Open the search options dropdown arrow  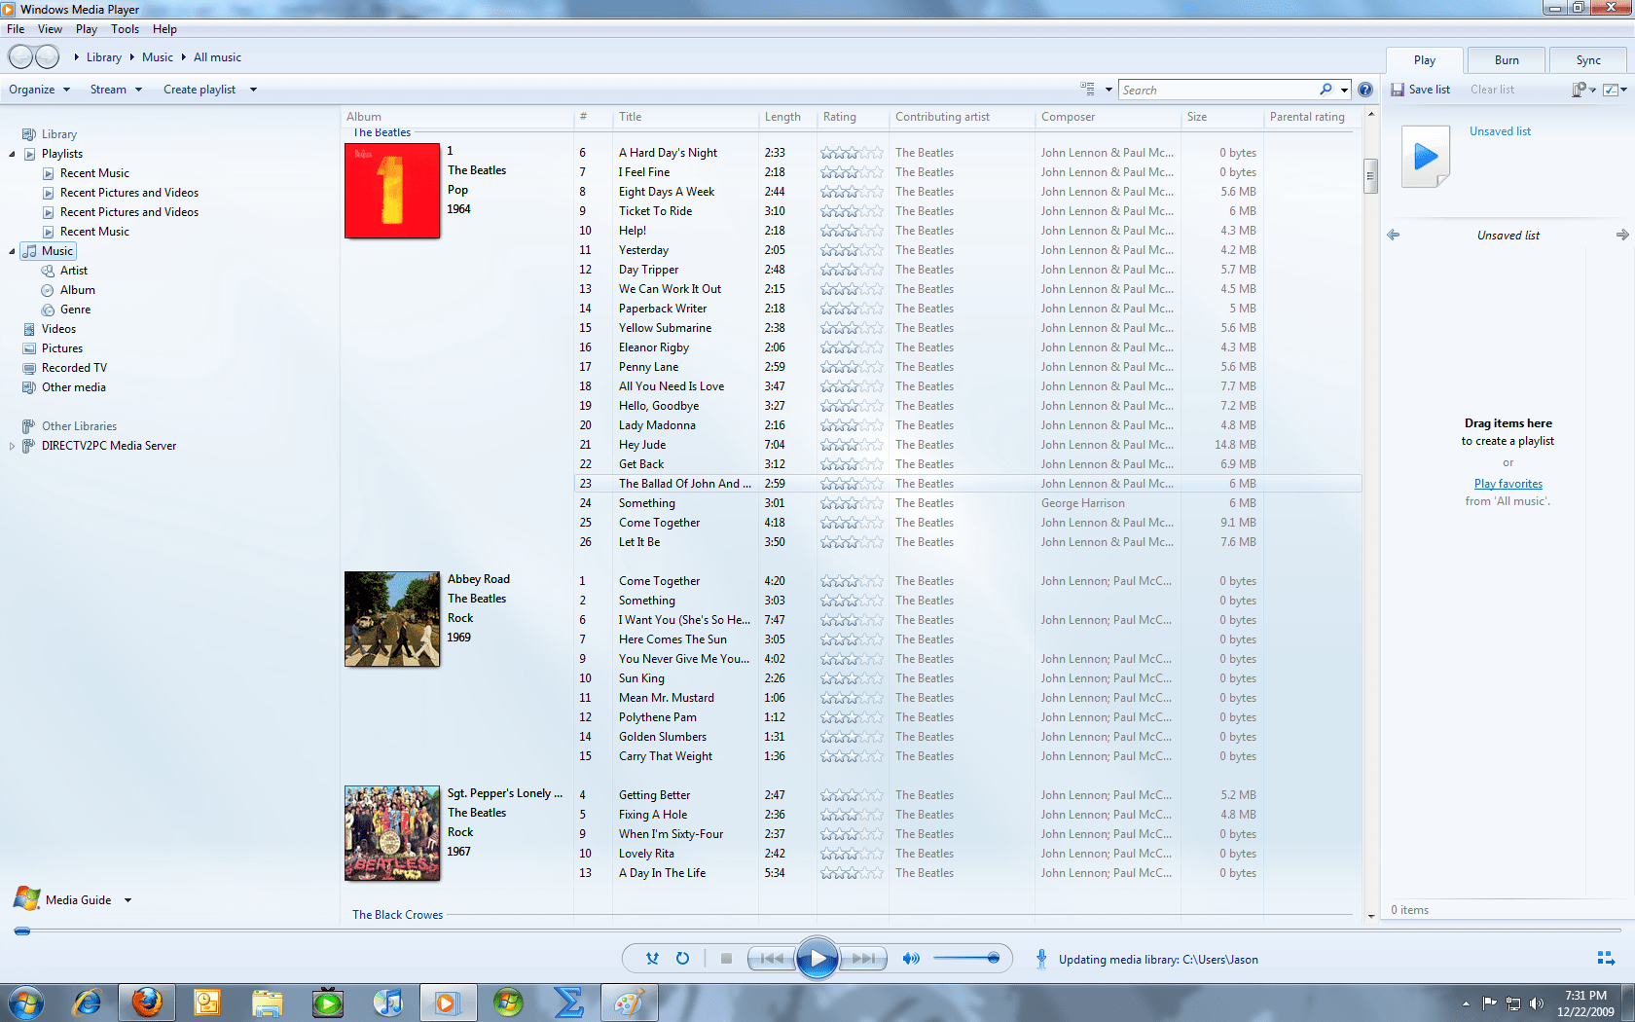point(1344,90)
